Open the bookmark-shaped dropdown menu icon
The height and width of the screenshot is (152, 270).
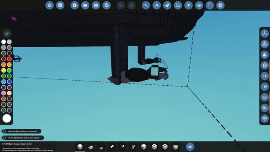[60, 5]
